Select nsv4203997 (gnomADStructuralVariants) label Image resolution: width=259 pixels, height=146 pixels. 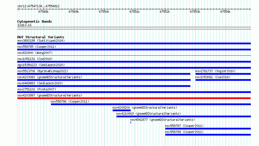point(50,95)
